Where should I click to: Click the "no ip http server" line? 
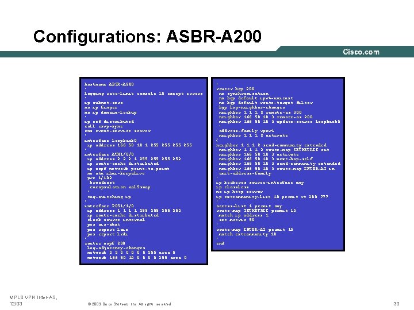click(x=239, y=192)
